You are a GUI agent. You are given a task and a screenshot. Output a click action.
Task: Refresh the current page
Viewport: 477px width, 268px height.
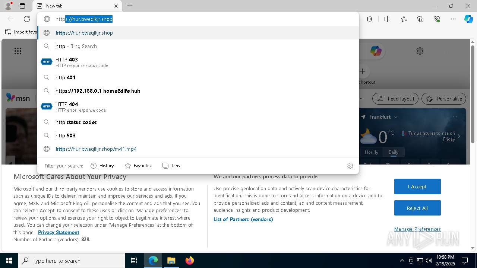pyautogui.click(x=27, y=19)
